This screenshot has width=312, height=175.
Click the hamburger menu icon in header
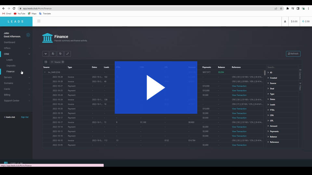[x=39, y=21]
